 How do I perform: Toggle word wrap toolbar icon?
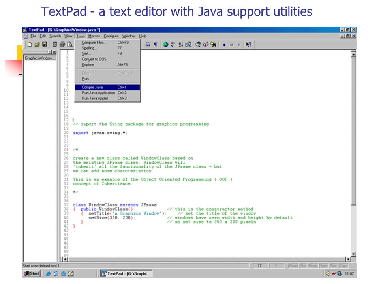click(x=148, y=45)
